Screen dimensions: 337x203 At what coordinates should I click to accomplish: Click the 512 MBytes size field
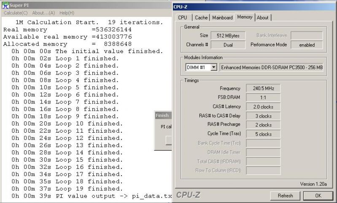(228, 36)
